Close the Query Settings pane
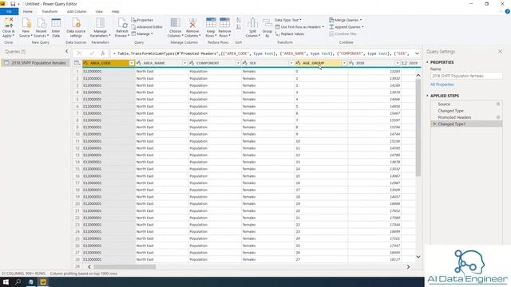The width and height of the screenshot is (511, 287). 501,51
